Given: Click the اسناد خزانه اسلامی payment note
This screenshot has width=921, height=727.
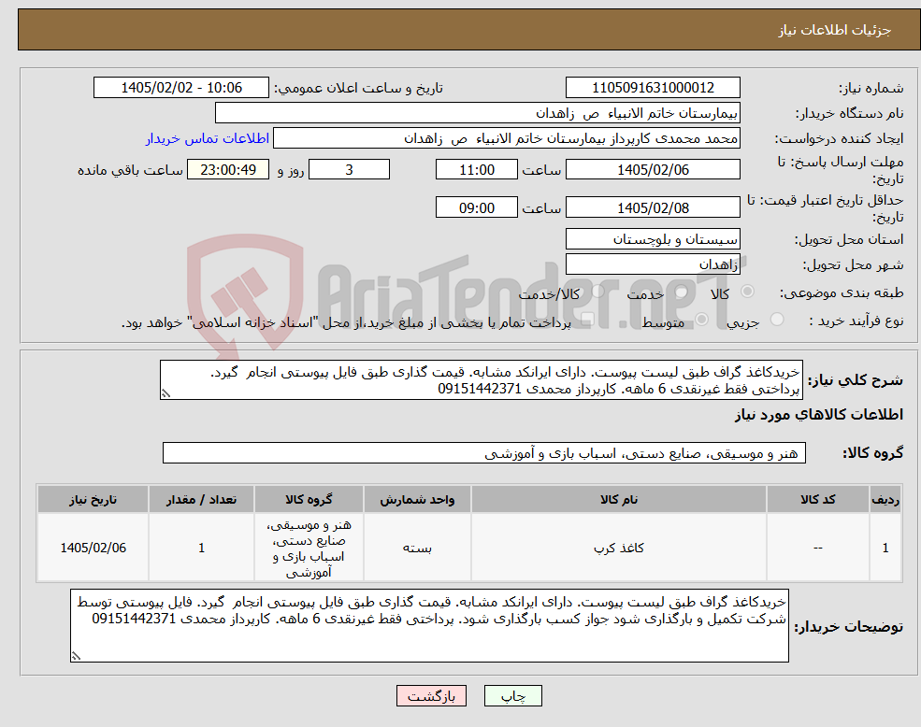Looking at the screenshot, I should 346,323.
